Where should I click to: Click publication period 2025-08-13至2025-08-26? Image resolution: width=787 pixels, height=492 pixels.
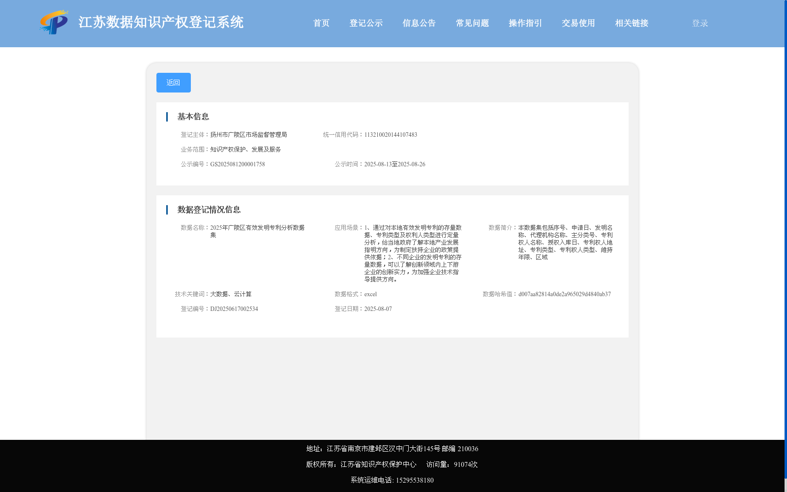pyautogui.click(x=394, y=164)
